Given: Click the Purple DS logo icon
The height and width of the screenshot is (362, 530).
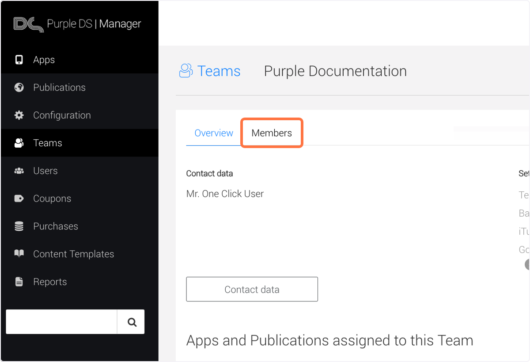Looking at the screenshot, I should (28, 24).
